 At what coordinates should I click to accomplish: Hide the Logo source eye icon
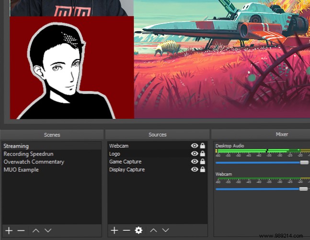[x=195, y=154]
